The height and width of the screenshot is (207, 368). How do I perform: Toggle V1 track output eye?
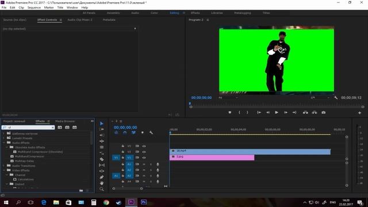click(144, 158)
